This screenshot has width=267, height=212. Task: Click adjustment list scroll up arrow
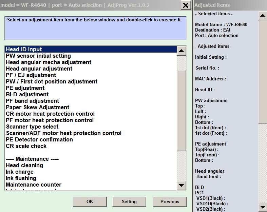[182, 51]
